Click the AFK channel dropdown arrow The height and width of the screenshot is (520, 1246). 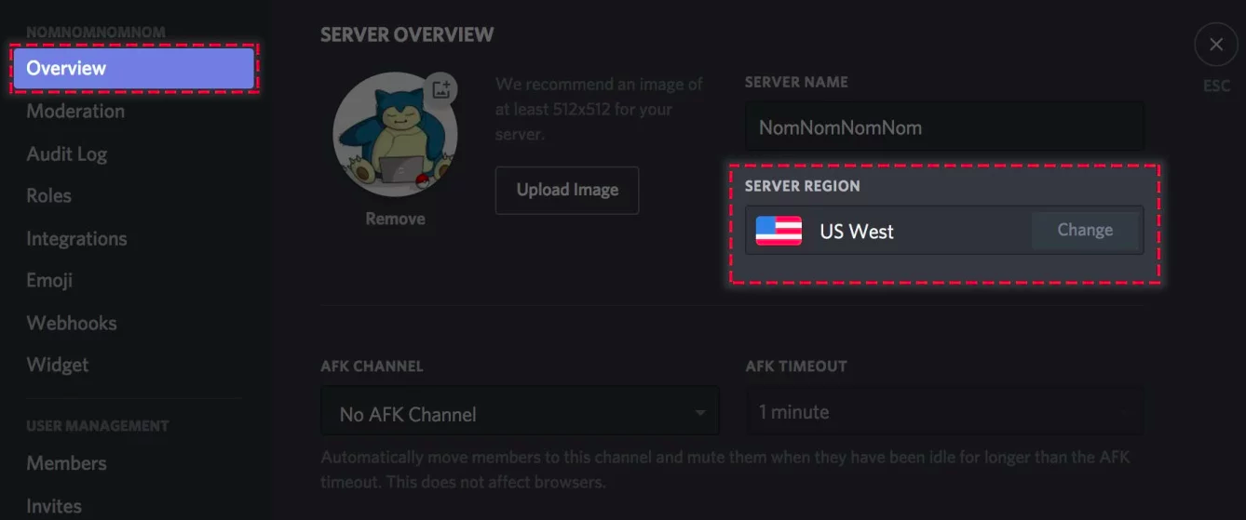pyautogui.click(x=699, y=413)
